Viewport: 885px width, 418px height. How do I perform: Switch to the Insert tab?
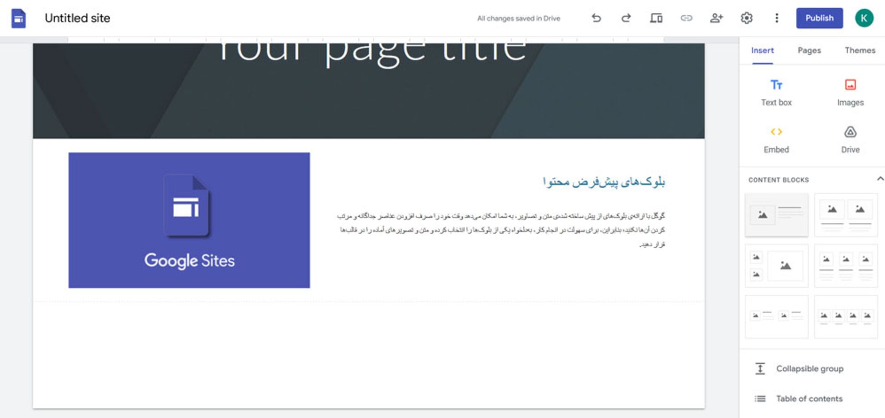tap(762, 50)
